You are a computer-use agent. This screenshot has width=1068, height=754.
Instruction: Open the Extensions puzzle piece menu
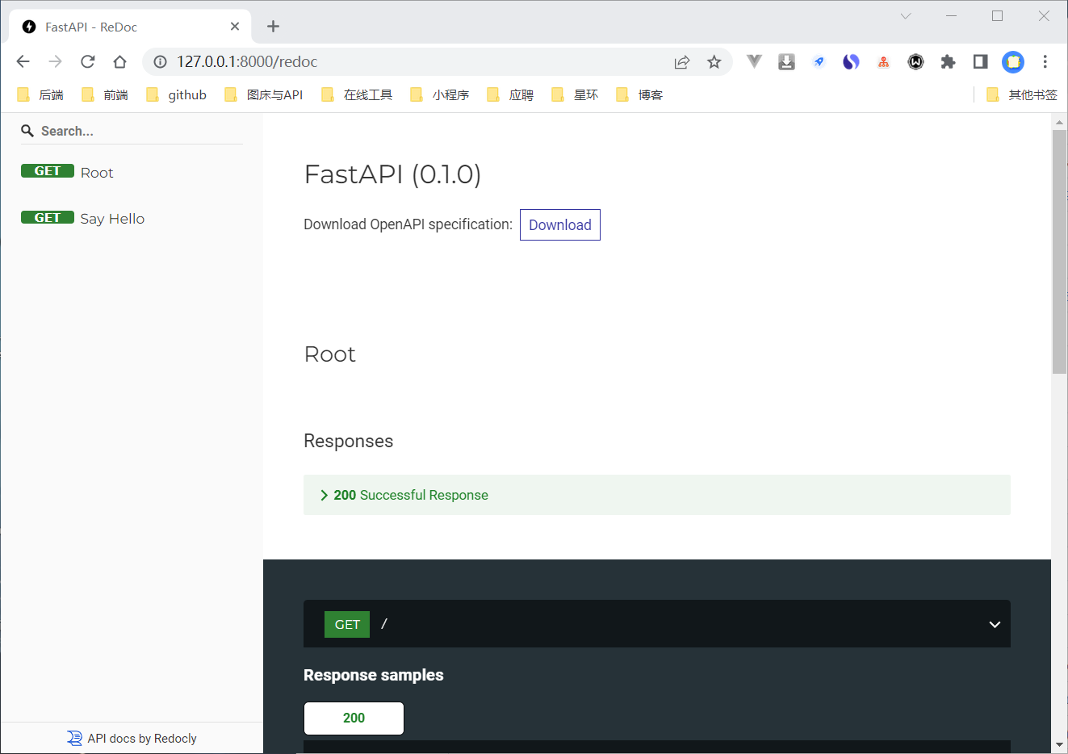click(x=948, y=61)
